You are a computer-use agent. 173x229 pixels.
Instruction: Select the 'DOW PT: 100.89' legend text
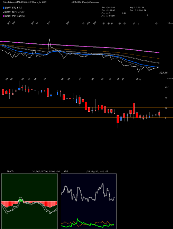[x=15, y=16]
